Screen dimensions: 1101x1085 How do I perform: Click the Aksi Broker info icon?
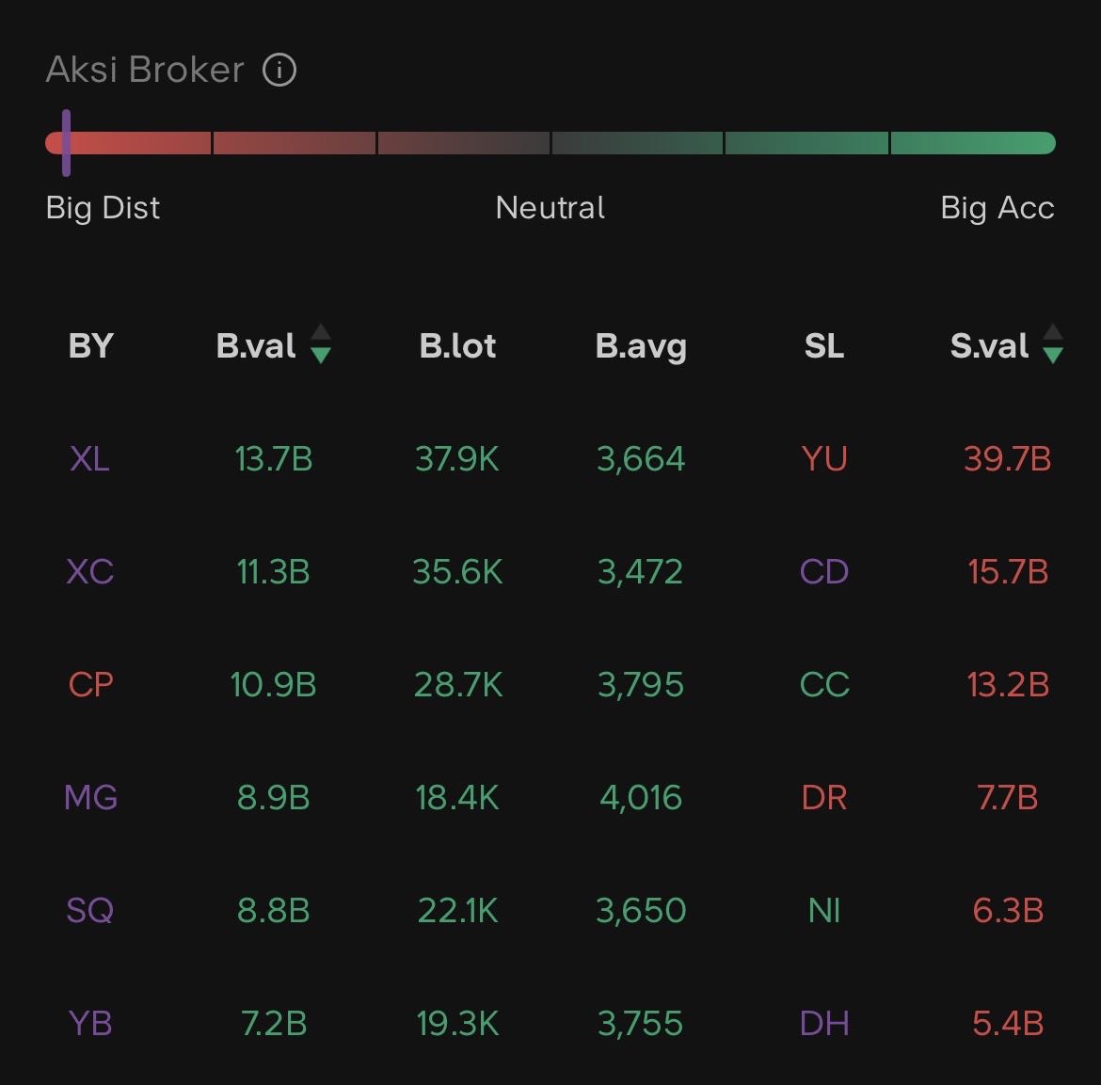click(279, 71)
